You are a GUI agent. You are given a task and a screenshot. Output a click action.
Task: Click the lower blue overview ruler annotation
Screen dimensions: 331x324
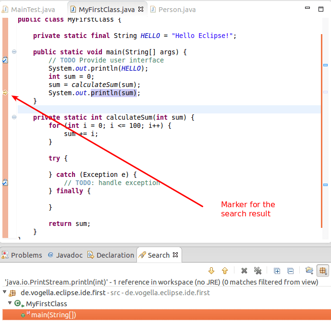(x=326, y=185)
